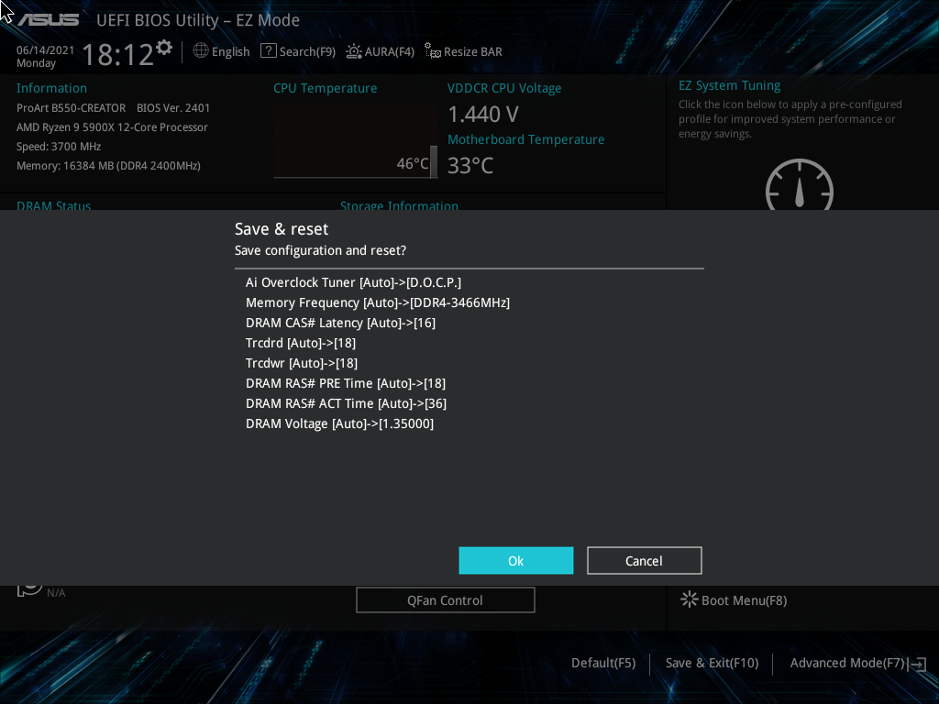
Task: Select Memory Frequency DDR4-3466MHz change line
Action: tap(378, 302)
